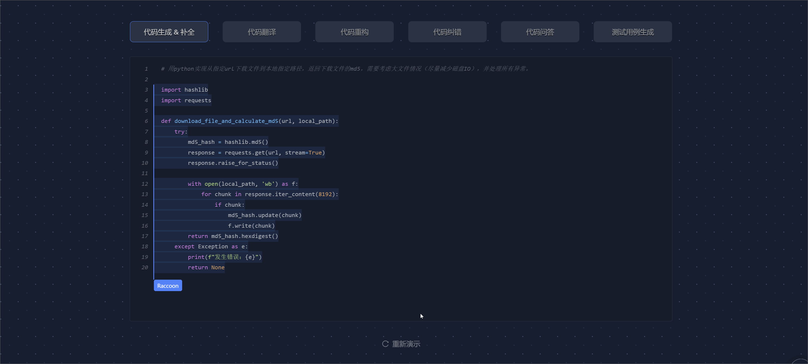Screen dimensions: 808x364
Task: Click the 重新演示 replay button
Action: pos(406,344)
